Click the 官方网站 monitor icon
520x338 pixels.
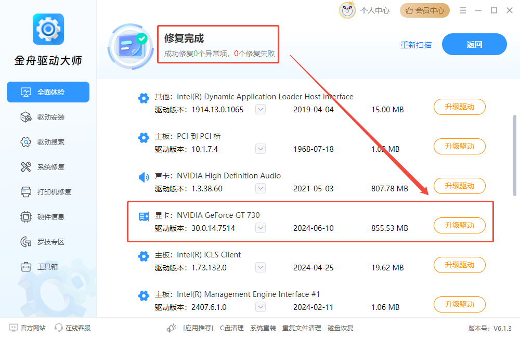click(14, 328)
